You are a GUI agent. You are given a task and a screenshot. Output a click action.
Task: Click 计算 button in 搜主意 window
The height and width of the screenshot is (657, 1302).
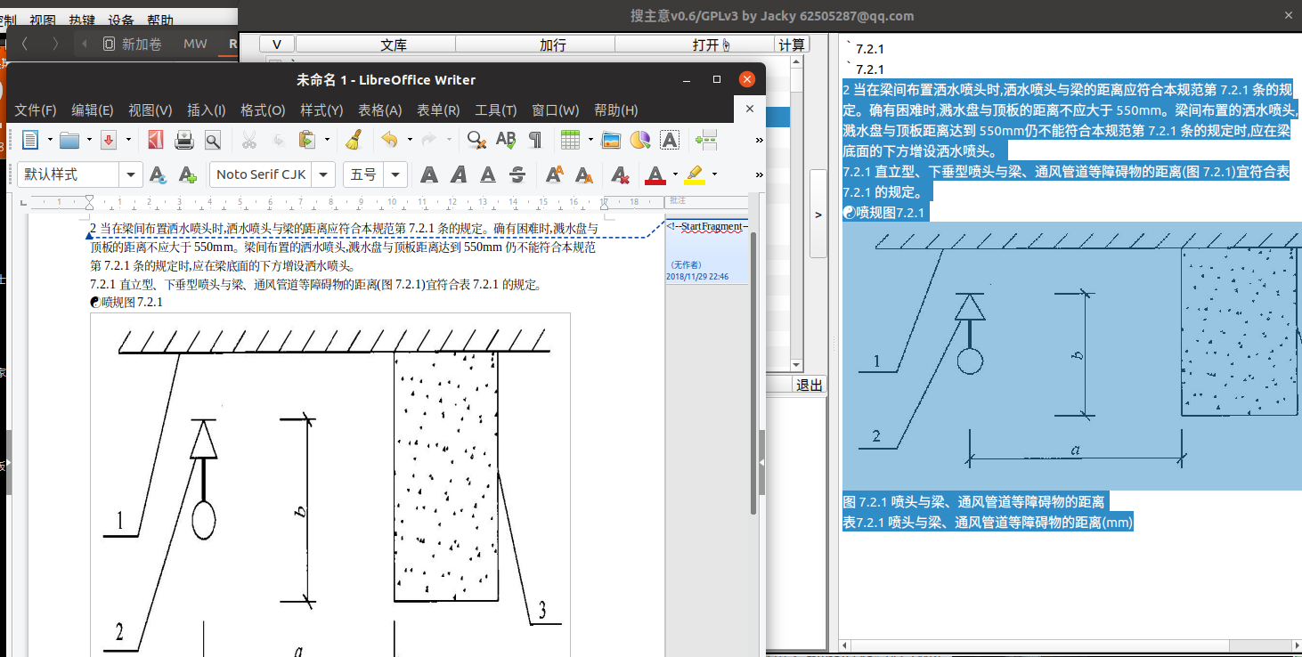792,45
